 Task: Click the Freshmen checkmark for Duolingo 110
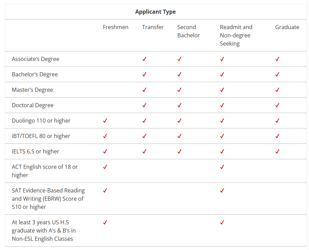coord(105,121)
